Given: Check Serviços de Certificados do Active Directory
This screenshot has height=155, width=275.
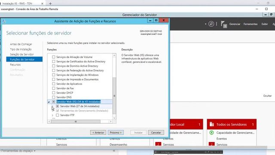Looking at the screenshot, I should (53, 61).
